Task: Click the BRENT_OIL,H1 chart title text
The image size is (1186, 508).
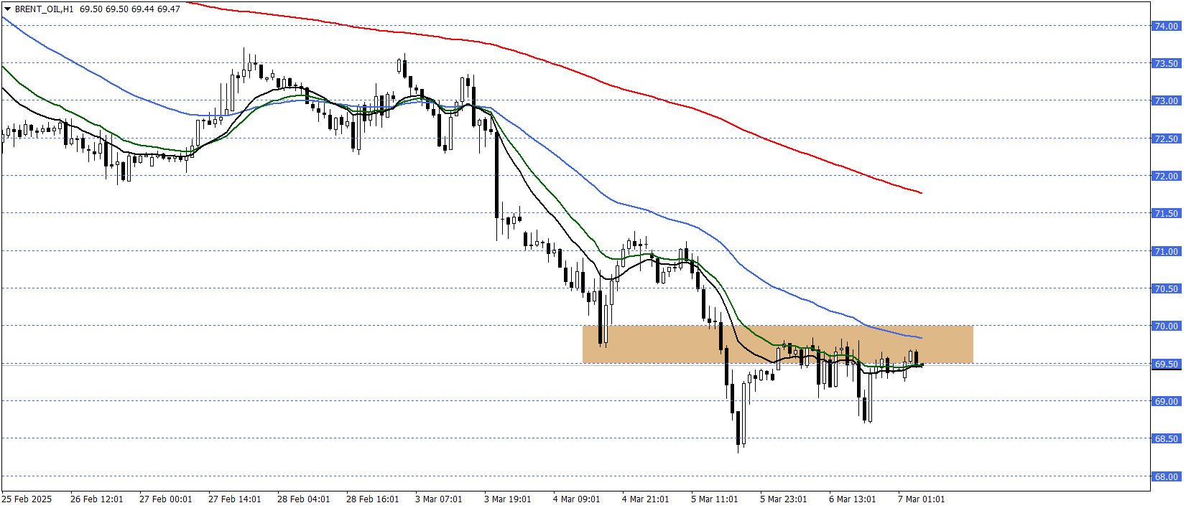Action: [x=44, y=9]
